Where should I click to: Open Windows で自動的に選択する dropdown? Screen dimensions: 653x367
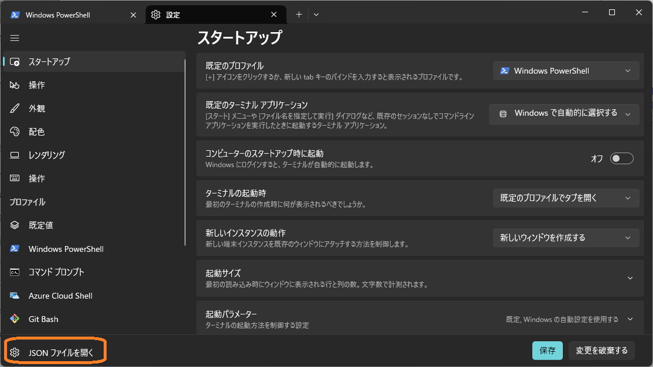tap(564, 113)
